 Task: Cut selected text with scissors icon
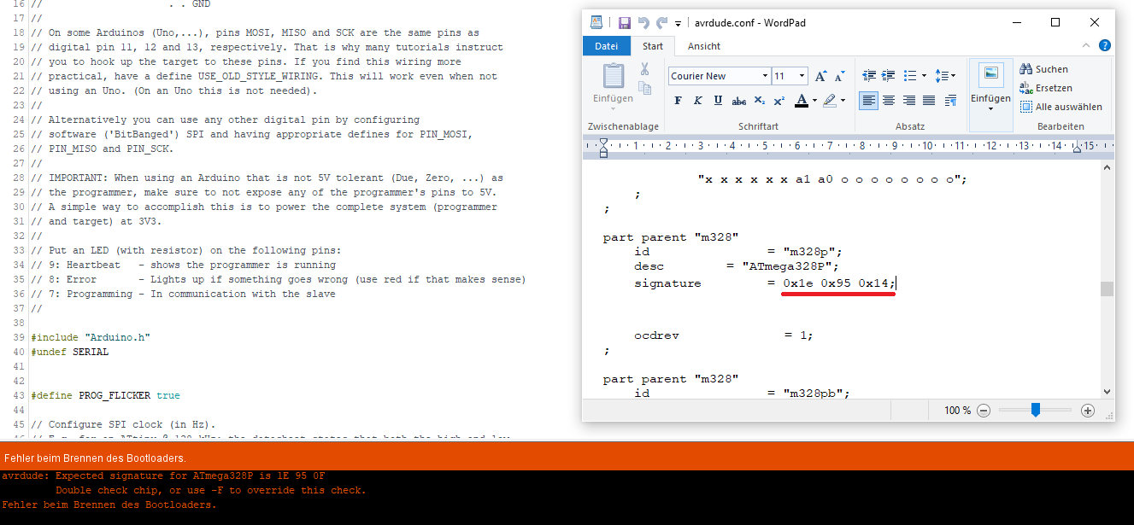tap(645, 69)
